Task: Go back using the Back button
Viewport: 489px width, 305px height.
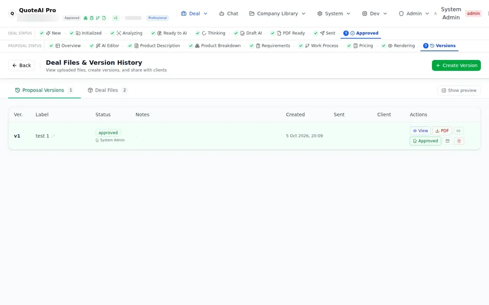Action: (x=21, y=66)
